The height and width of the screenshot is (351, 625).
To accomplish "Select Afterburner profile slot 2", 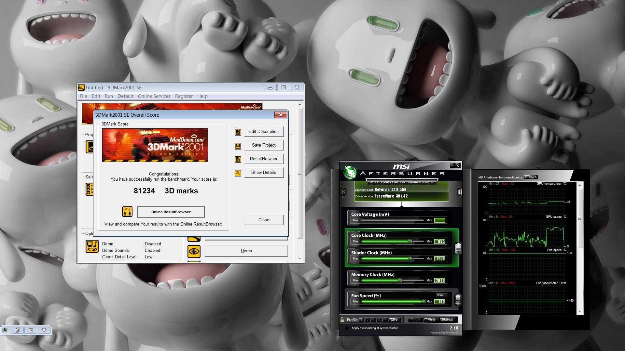I will click(x=367, y=320).
